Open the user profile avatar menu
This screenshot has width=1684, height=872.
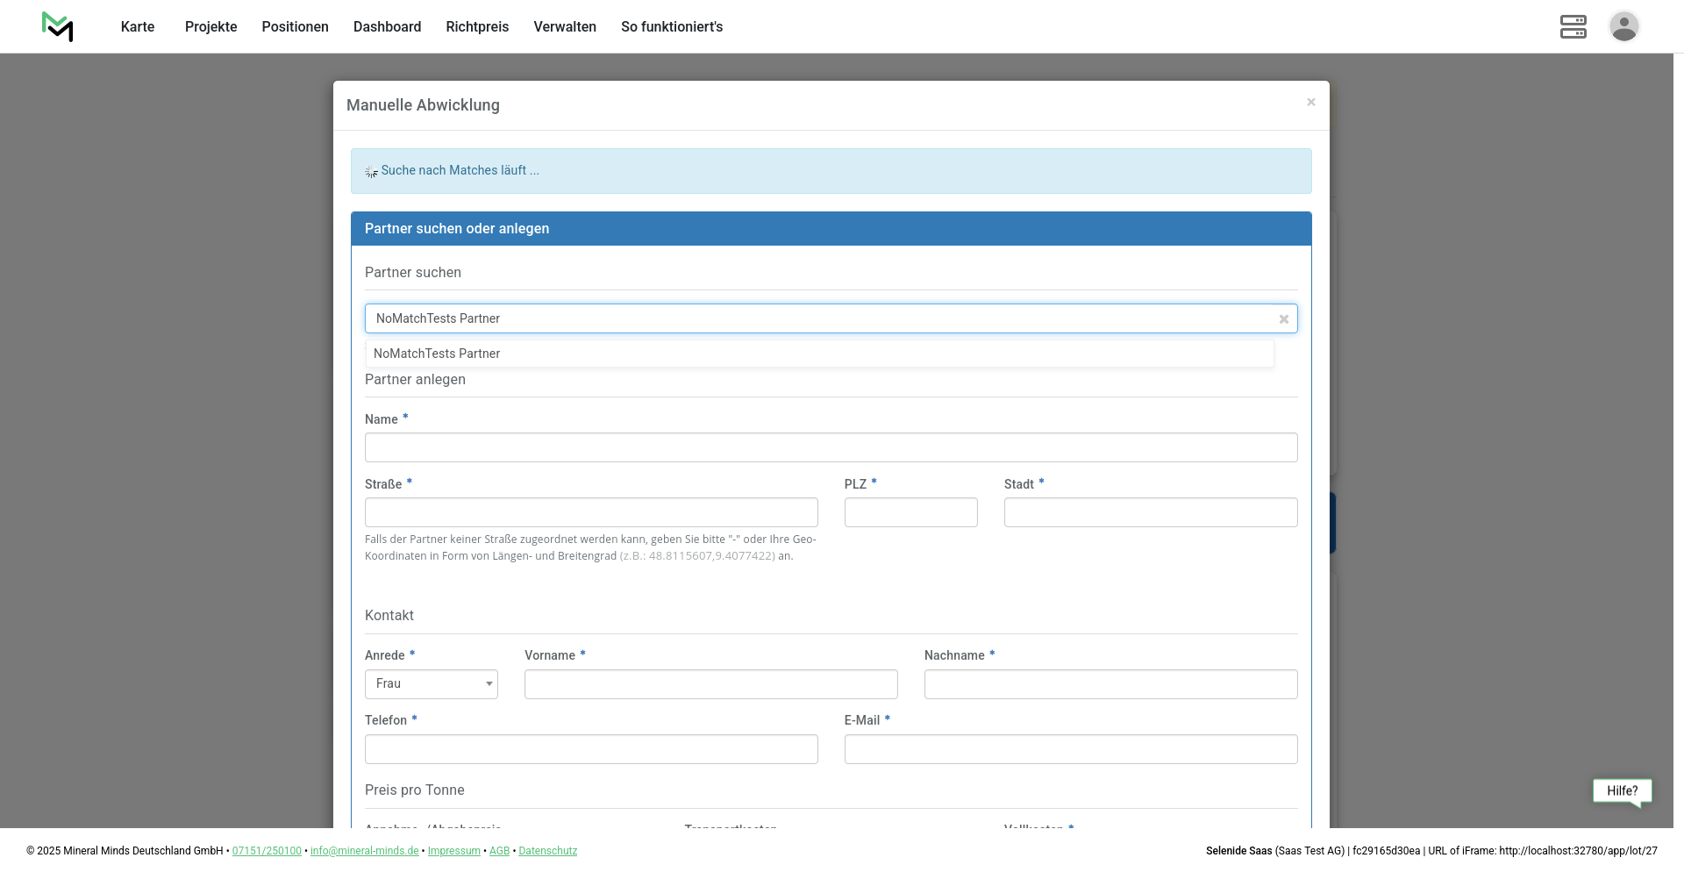click(1623, 26)
